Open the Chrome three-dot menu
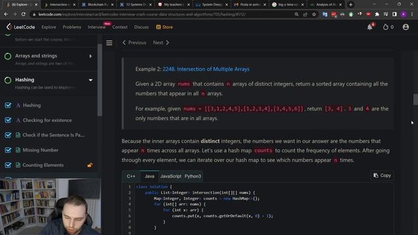 click(x=412, y=14)
